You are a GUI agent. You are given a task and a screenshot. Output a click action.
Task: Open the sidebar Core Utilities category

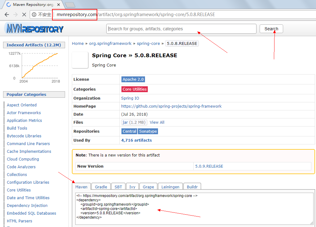click(19, 190)
